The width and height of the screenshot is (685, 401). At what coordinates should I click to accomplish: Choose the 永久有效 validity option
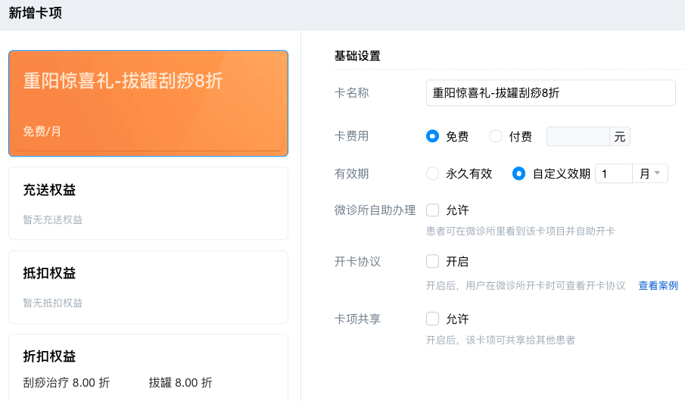pos(433,174)
